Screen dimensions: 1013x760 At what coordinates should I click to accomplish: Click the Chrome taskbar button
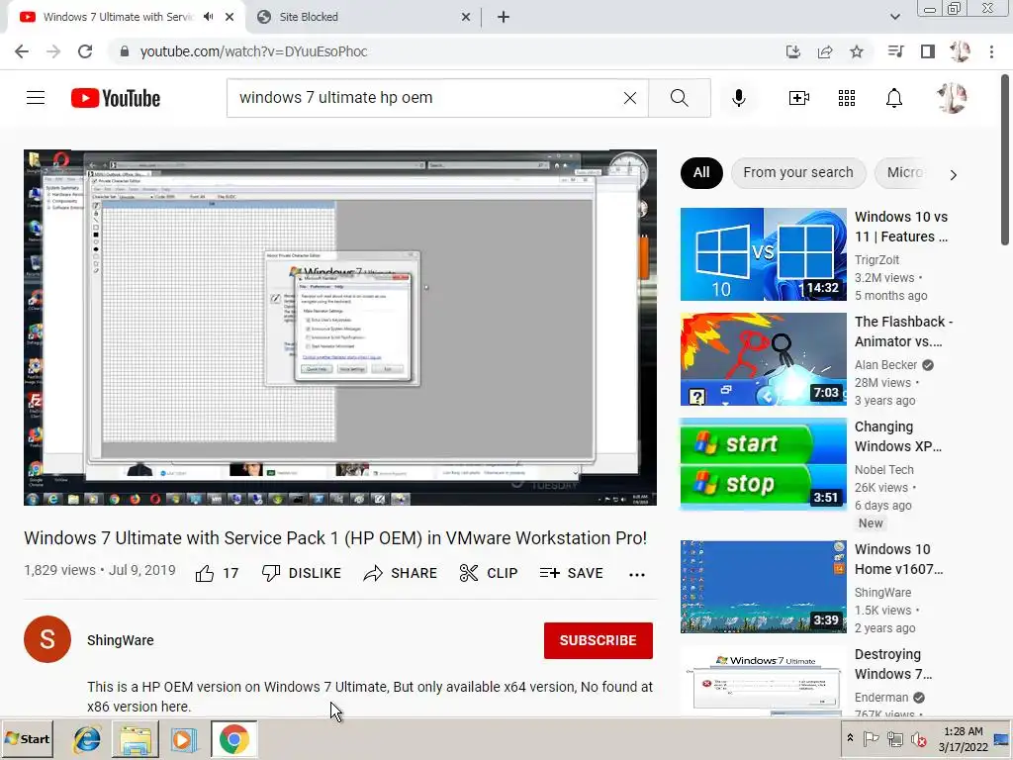233,738
